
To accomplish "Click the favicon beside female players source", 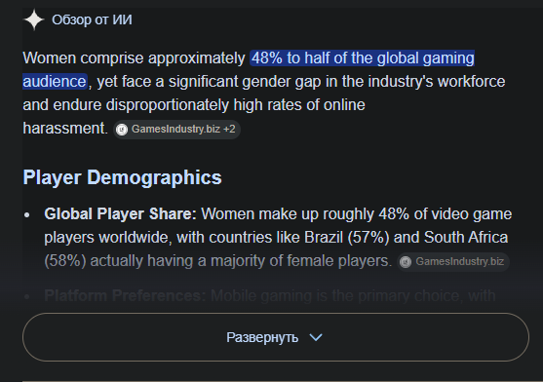I will [x=406, y=262].
